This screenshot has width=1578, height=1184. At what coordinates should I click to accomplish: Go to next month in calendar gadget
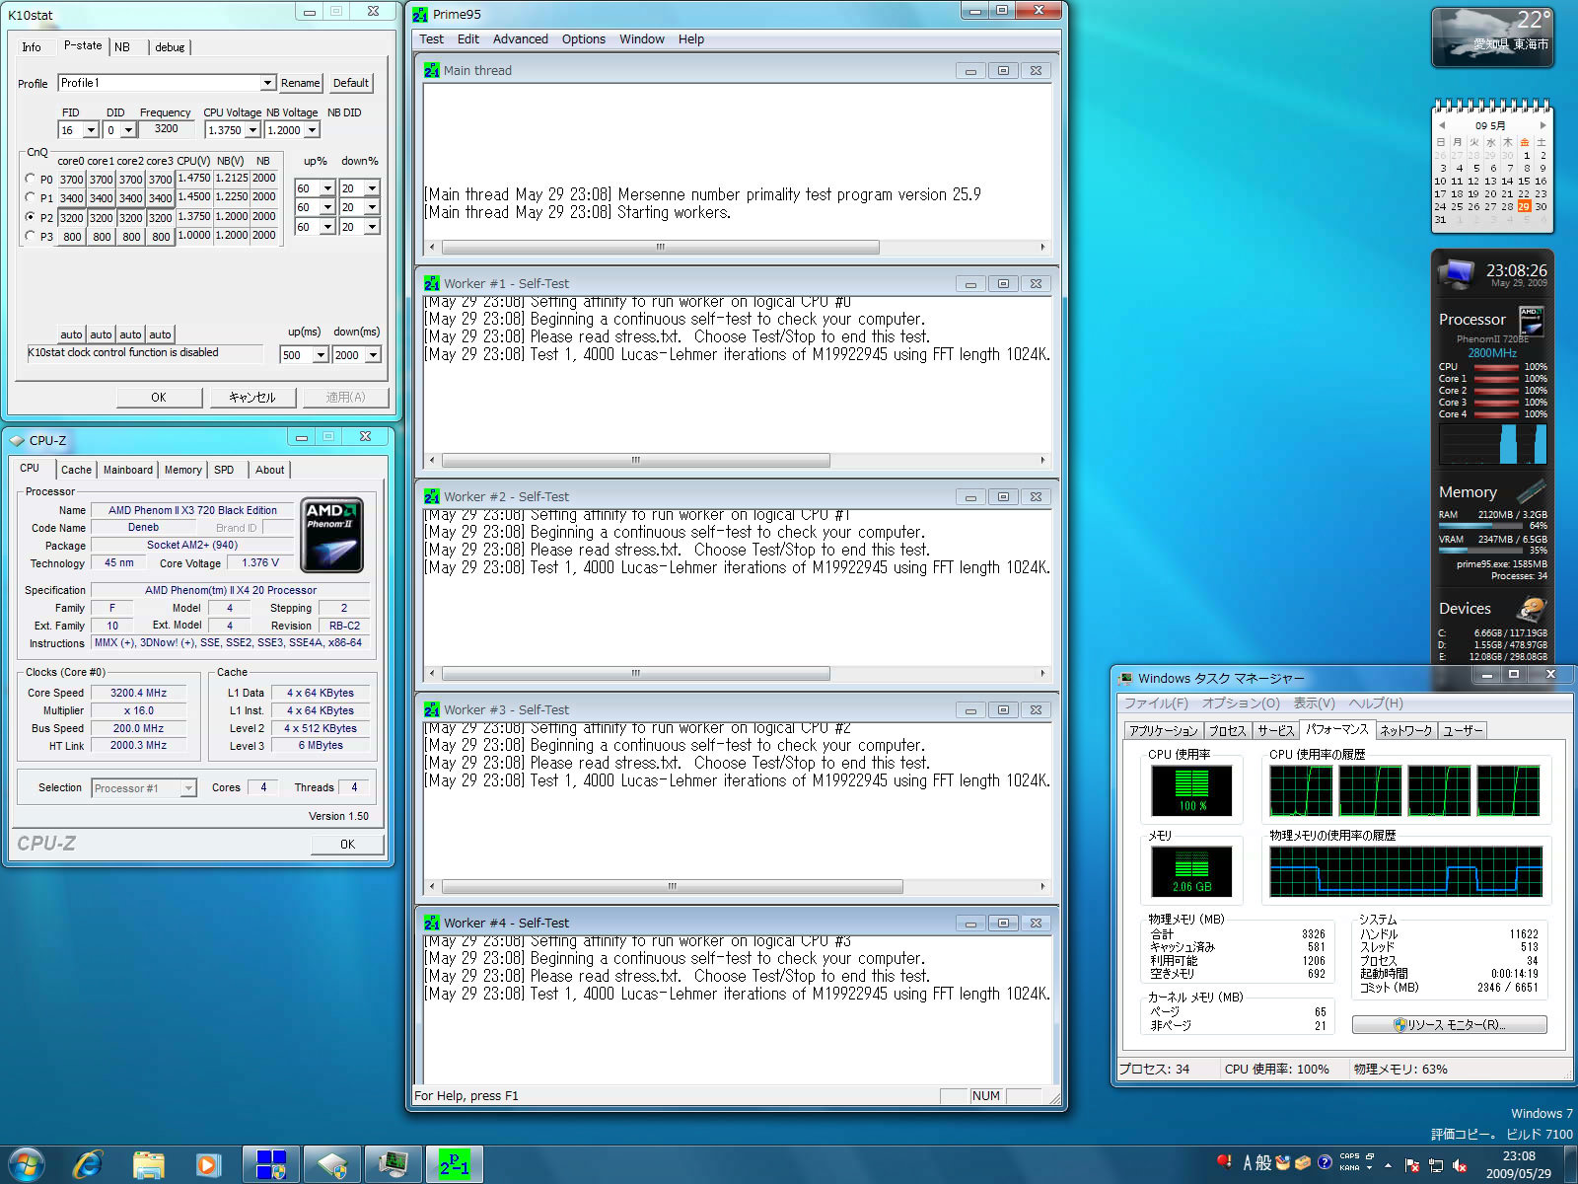click(x=1542, y=125)
